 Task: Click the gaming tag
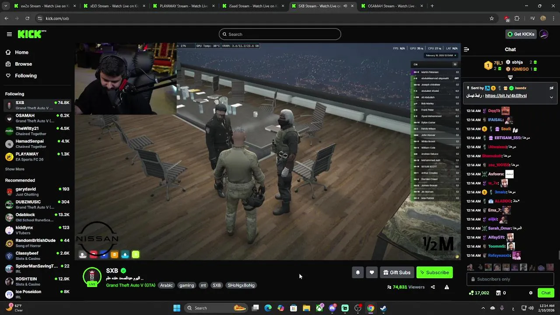pos(186,285)
